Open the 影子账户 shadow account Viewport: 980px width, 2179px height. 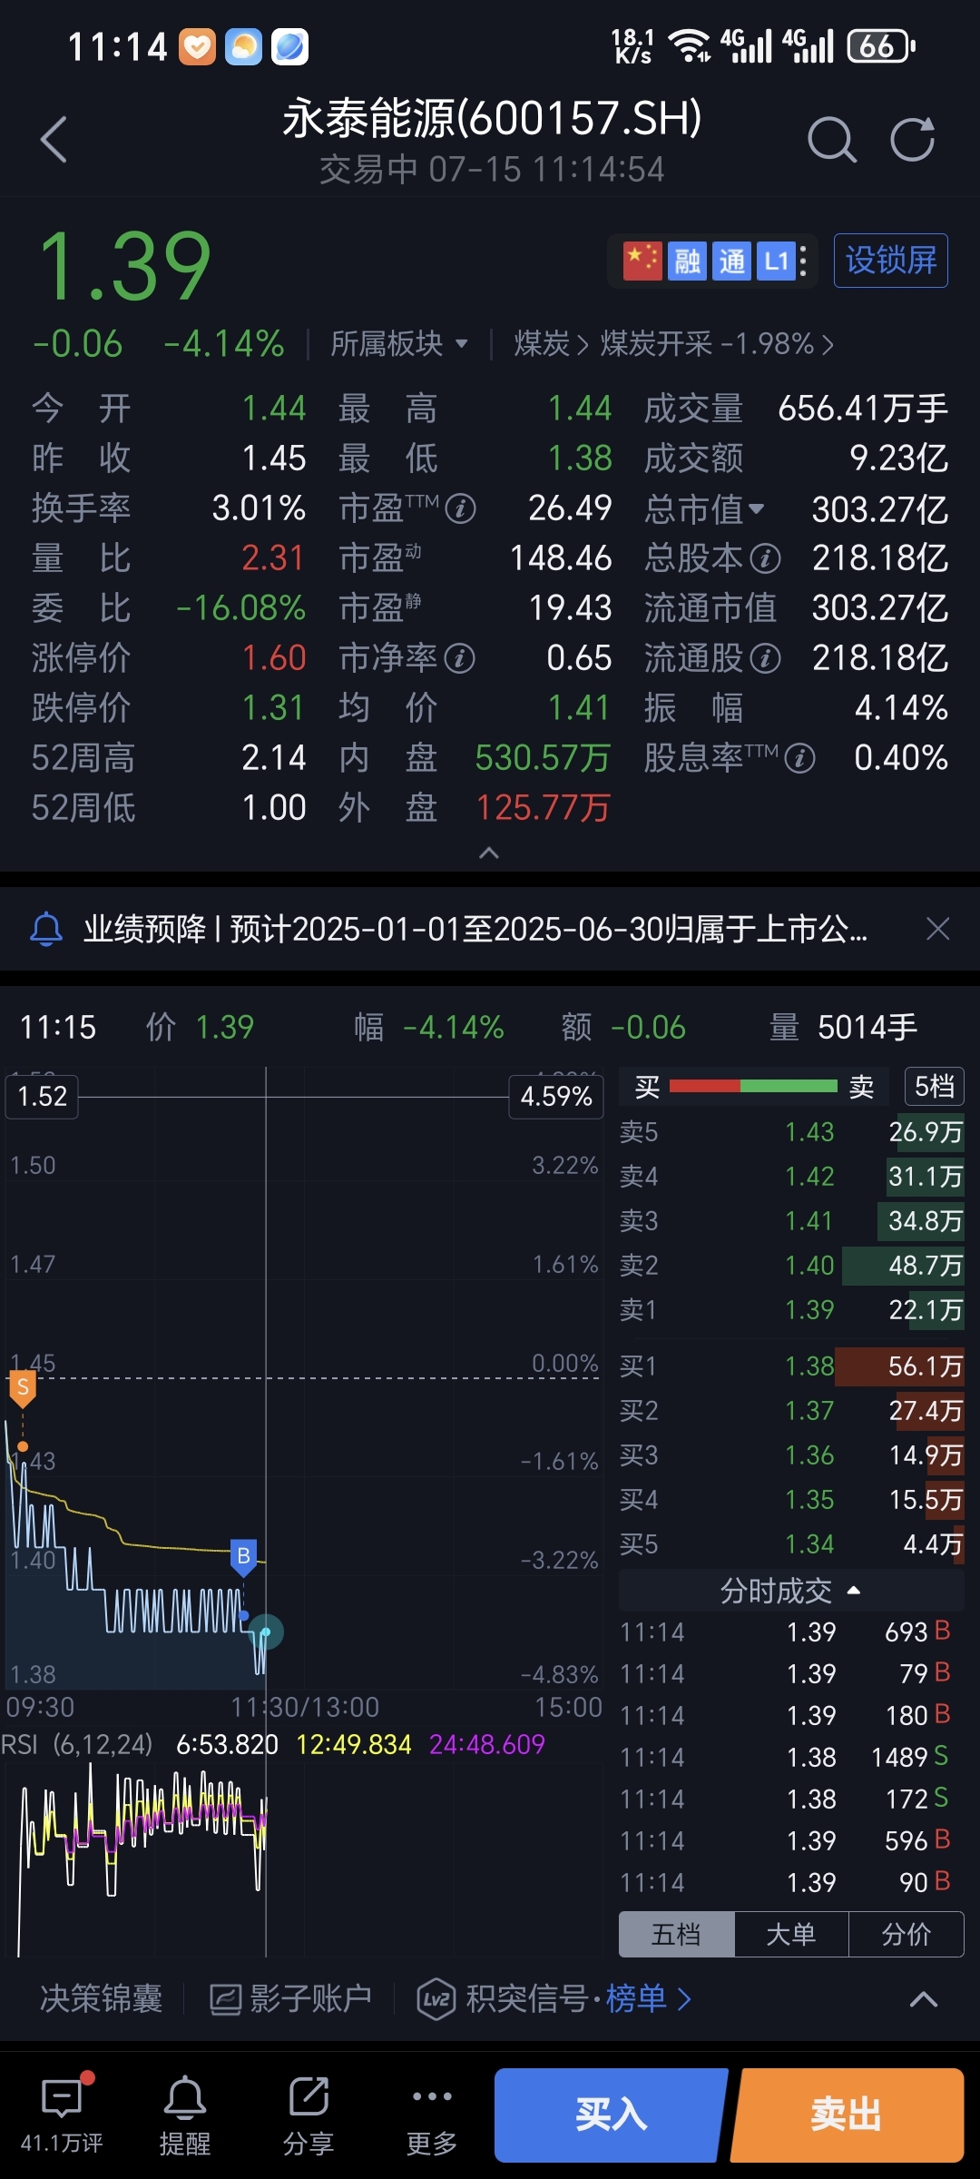point(290,1998)
